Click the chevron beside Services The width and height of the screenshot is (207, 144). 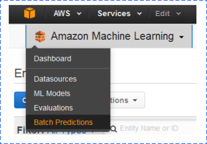[139, 14]
